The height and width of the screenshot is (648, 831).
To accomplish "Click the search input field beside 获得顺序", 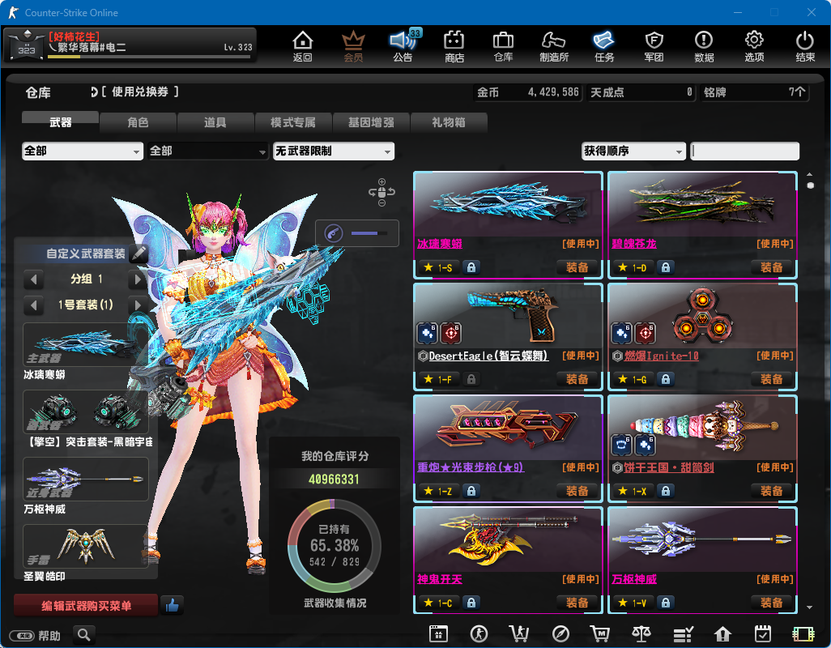I will [744, 151].
